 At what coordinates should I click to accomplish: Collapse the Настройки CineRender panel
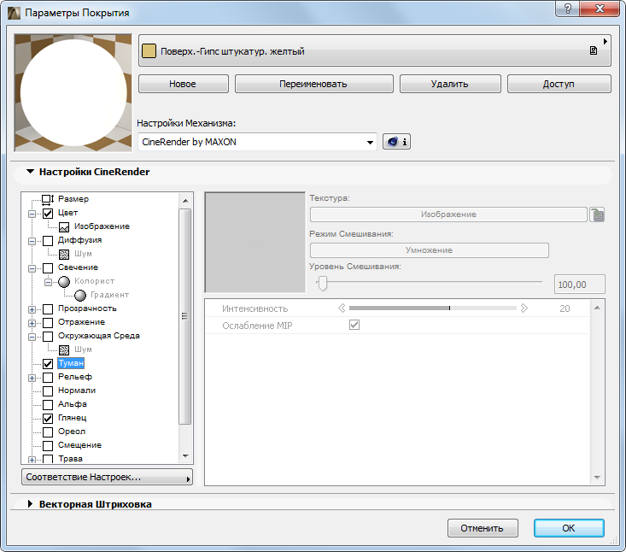point(31,172)
